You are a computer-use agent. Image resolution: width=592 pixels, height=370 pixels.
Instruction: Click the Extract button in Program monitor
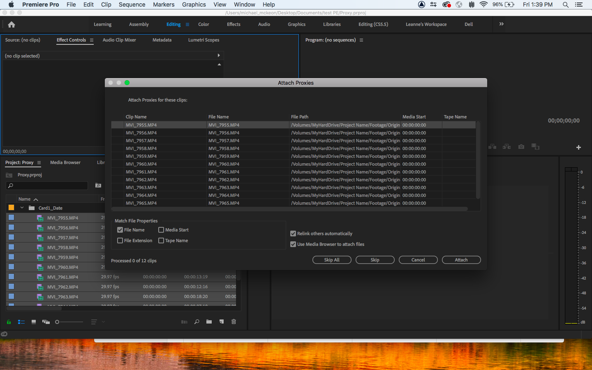[x=507, y=147]
